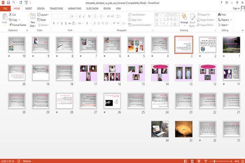Click Increase Font Size icon
This screenshot has height=163, width=245.
[80, 16]
